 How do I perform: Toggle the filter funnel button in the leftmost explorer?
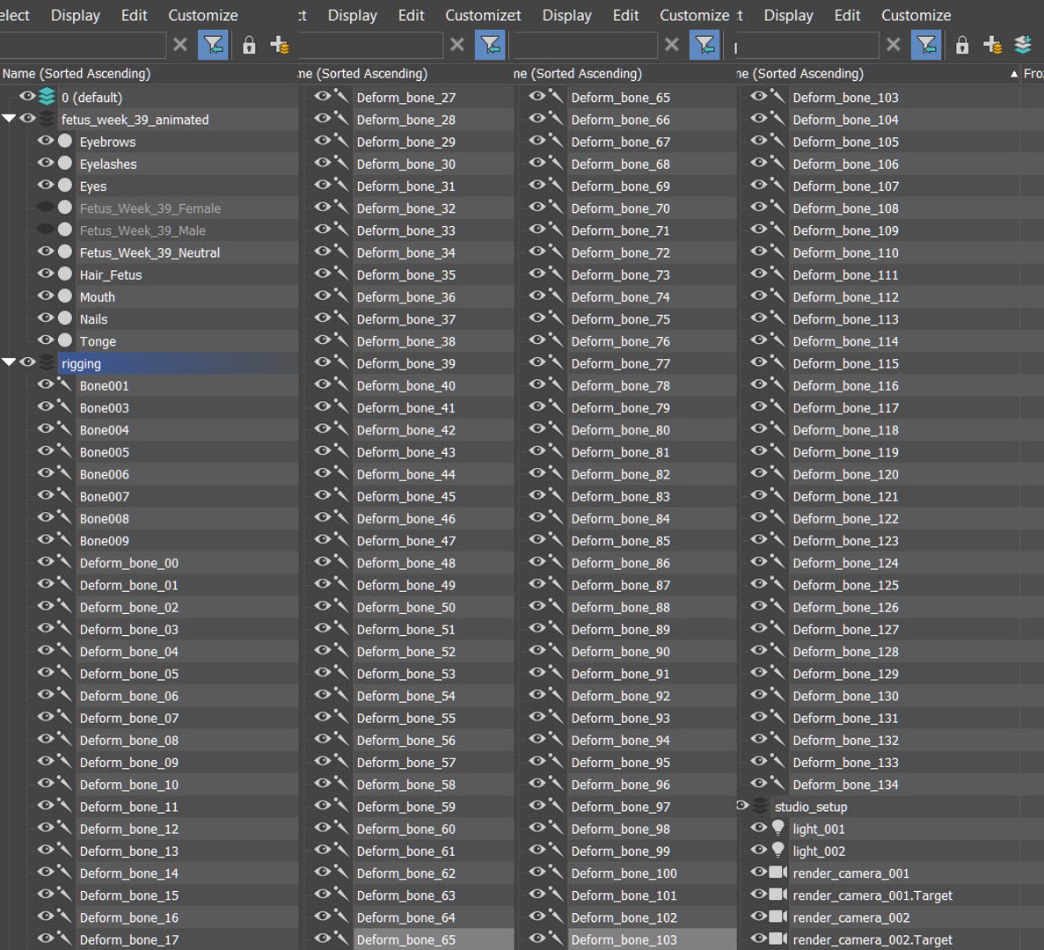[x=213, y=45]
